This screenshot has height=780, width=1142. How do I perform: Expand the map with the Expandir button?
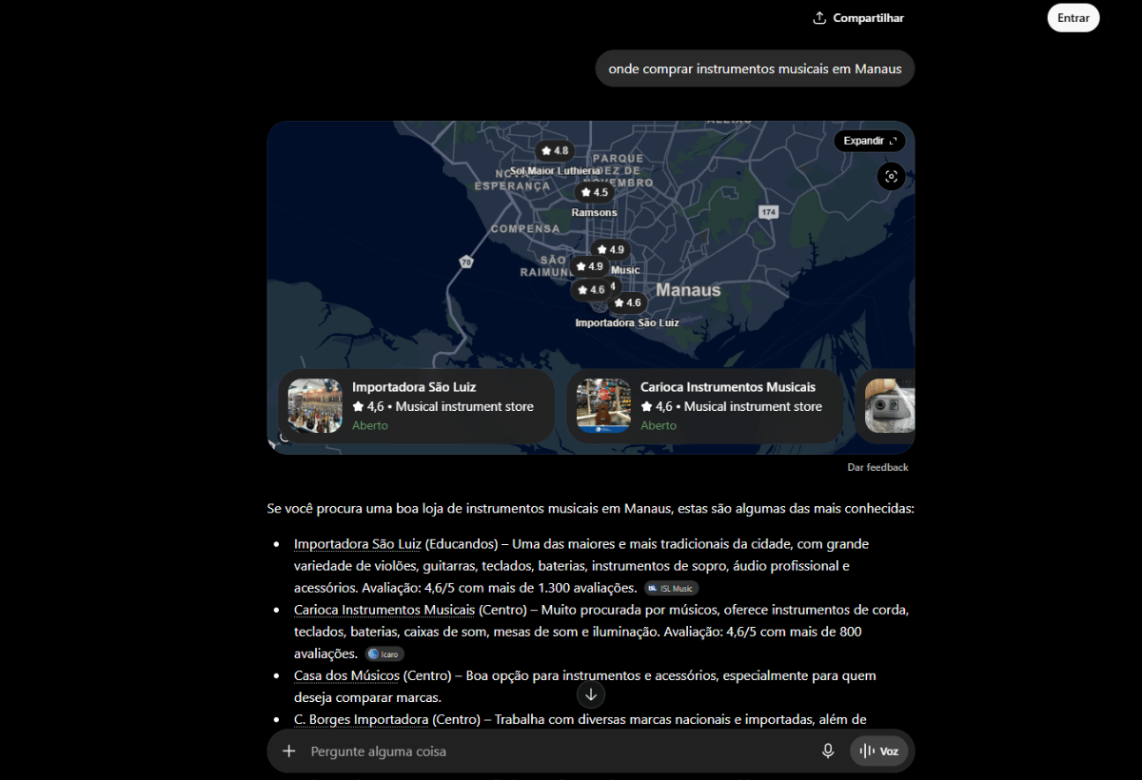(870, 141)
